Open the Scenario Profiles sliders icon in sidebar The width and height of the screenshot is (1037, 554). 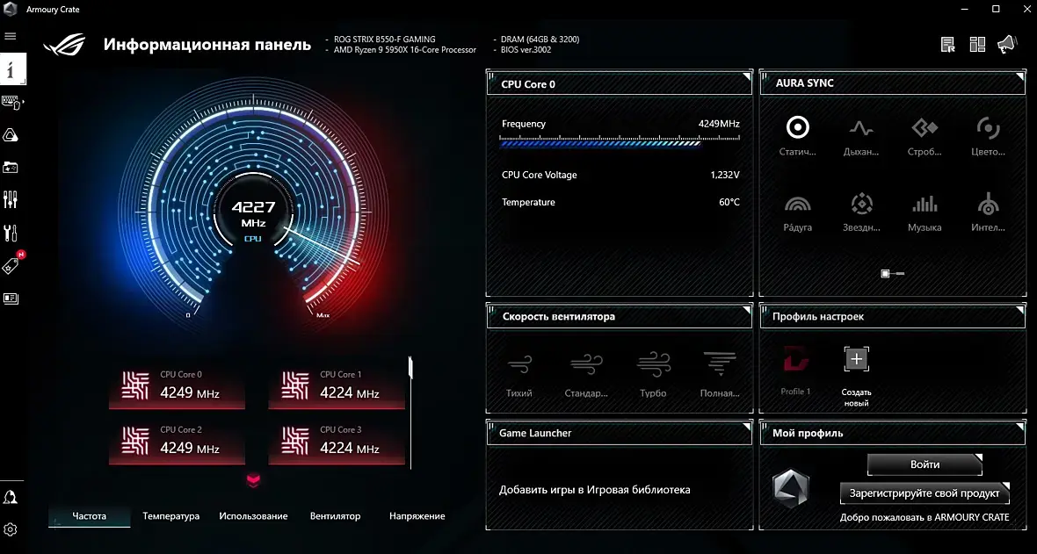tap(10, 199)
